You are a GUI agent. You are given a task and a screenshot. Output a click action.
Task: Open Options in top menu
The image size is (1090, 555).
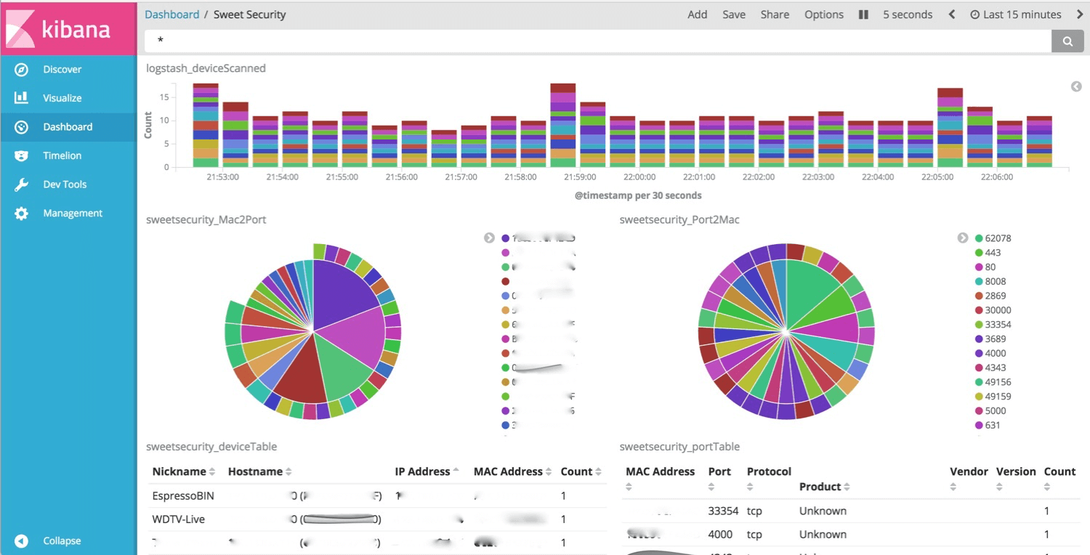pos(824,15)
